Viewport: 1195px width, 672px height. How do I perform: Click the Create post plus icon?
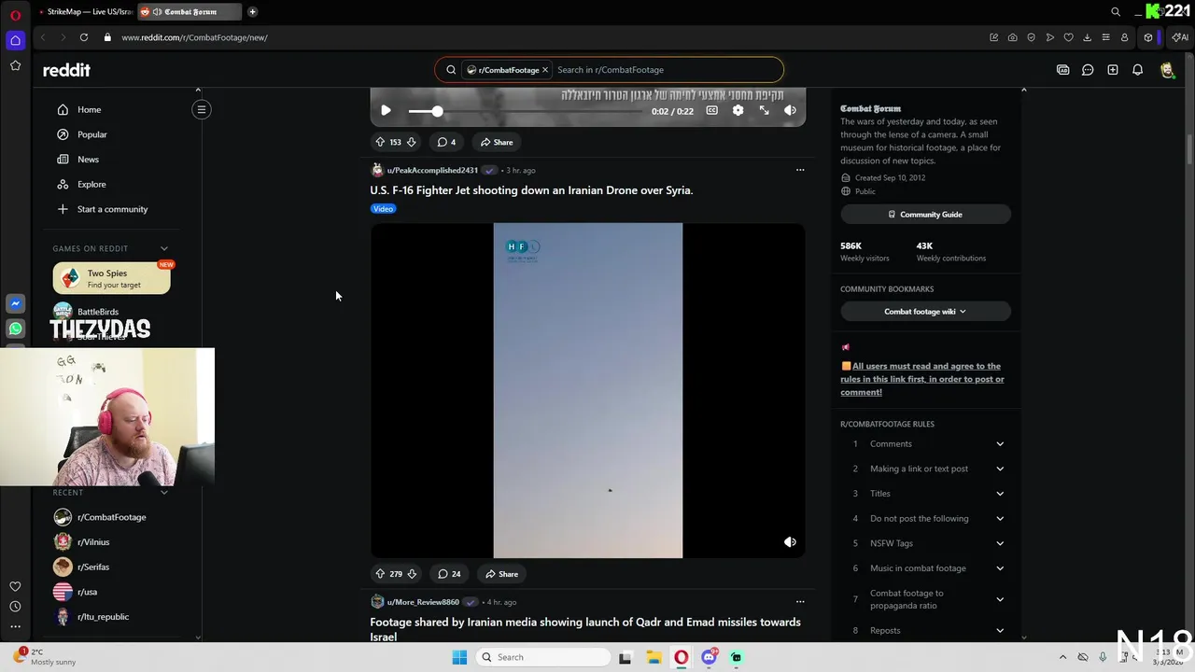pos(1113,70)
